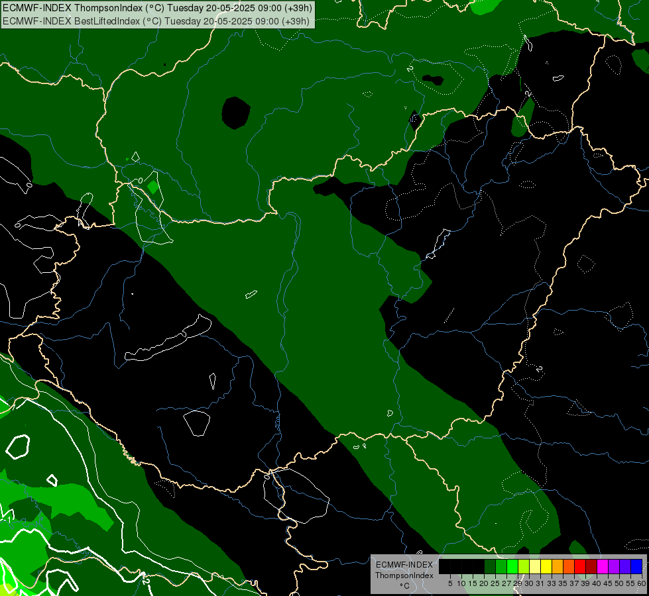Select the blue 55–60 legend swatch
This screenshot has height=596, width=649.
tap(636, 566)
